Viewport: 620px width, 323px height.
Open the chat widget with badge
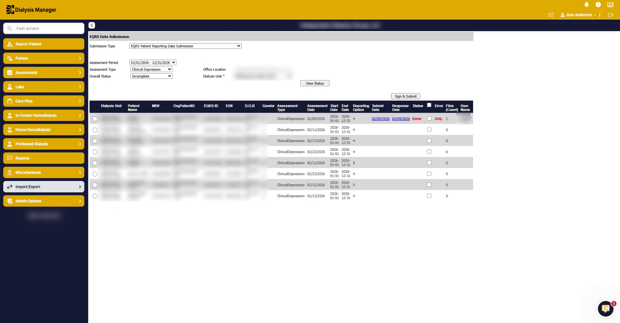(606, 309)
